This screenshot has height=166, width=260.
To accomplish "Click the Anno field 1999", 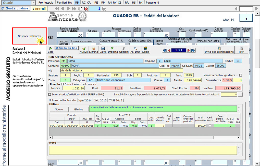I will 189,75.
